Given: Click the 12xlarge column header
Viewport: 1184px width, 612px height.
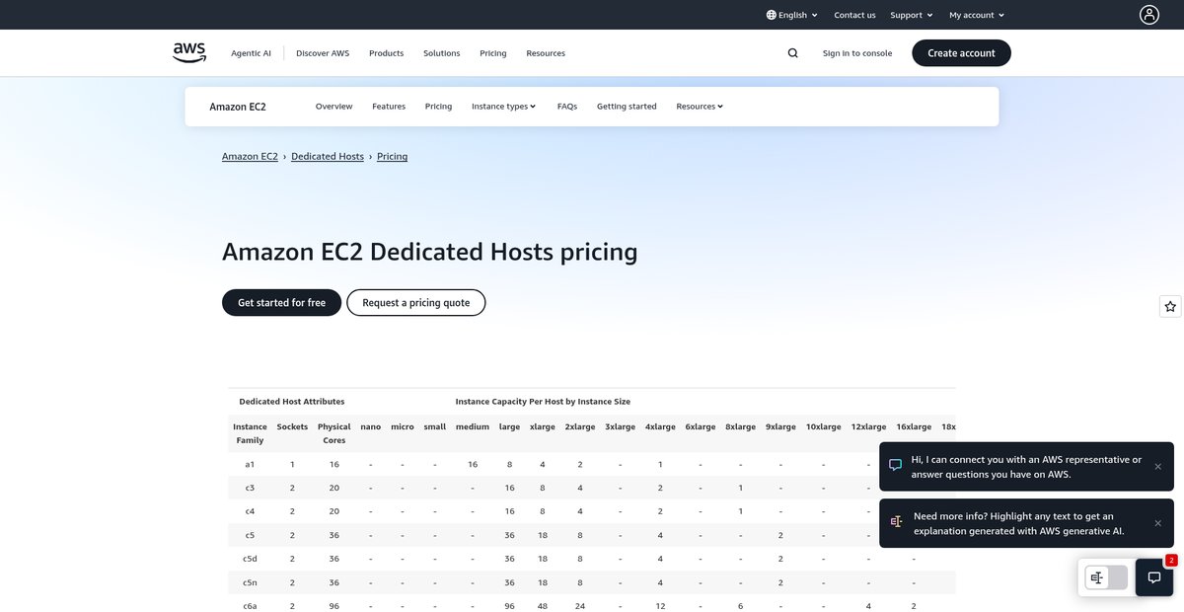Looking at the screenshot, I should pos(868,427).
